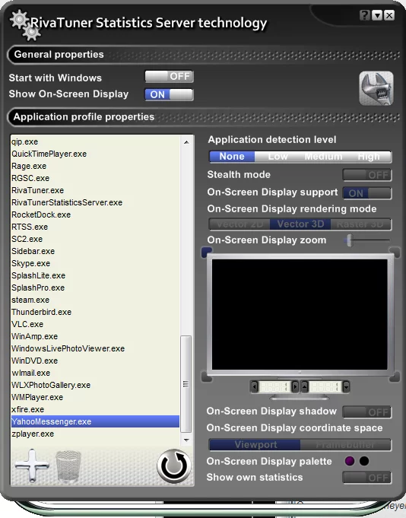
Task: Click the profile list scroll-down arrow
Action: (186, 440)
